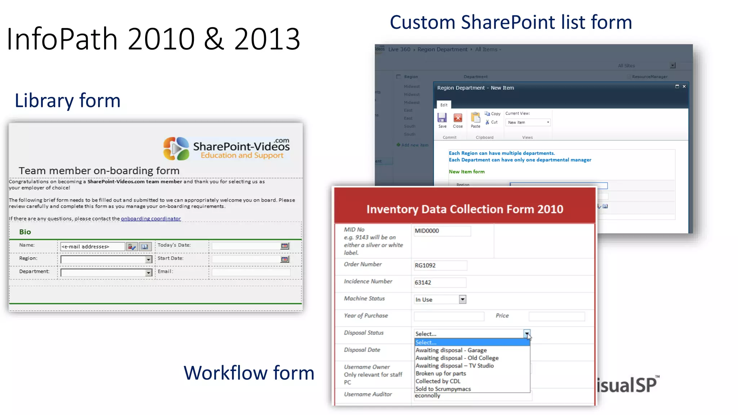Screen dimensions: 738x415
Task: Select the Edit ribbon tab
Action: 444,105
